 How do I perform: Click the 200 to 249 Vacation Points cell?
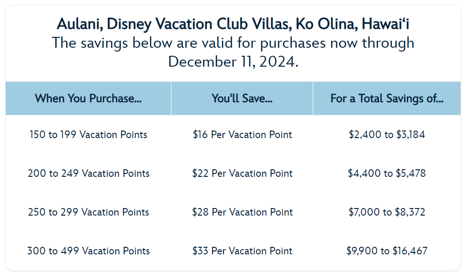[x=88, y=174]
